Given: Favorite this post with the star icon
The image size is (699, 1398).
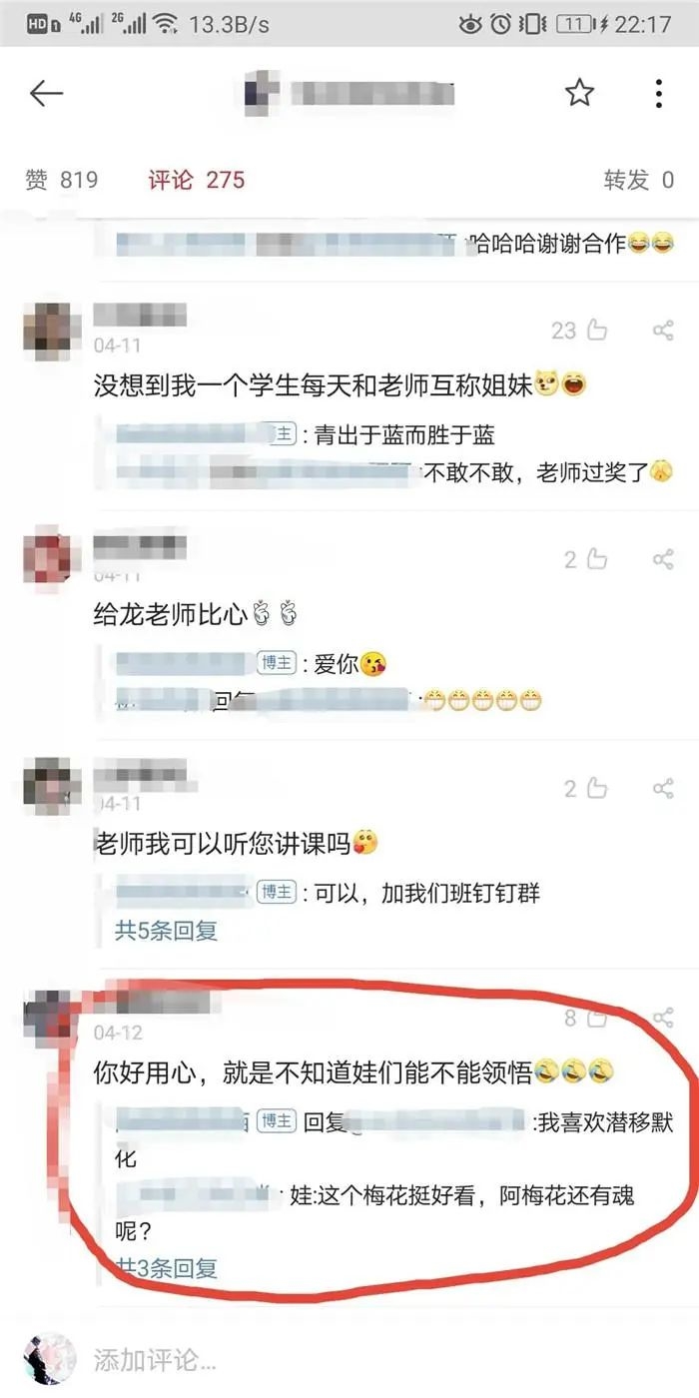Looking at the screenshot, I should pos(579,93).
